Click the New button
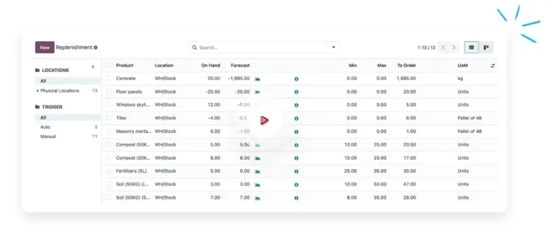Screen dimensions: 557x232 [x=45, y=47]
